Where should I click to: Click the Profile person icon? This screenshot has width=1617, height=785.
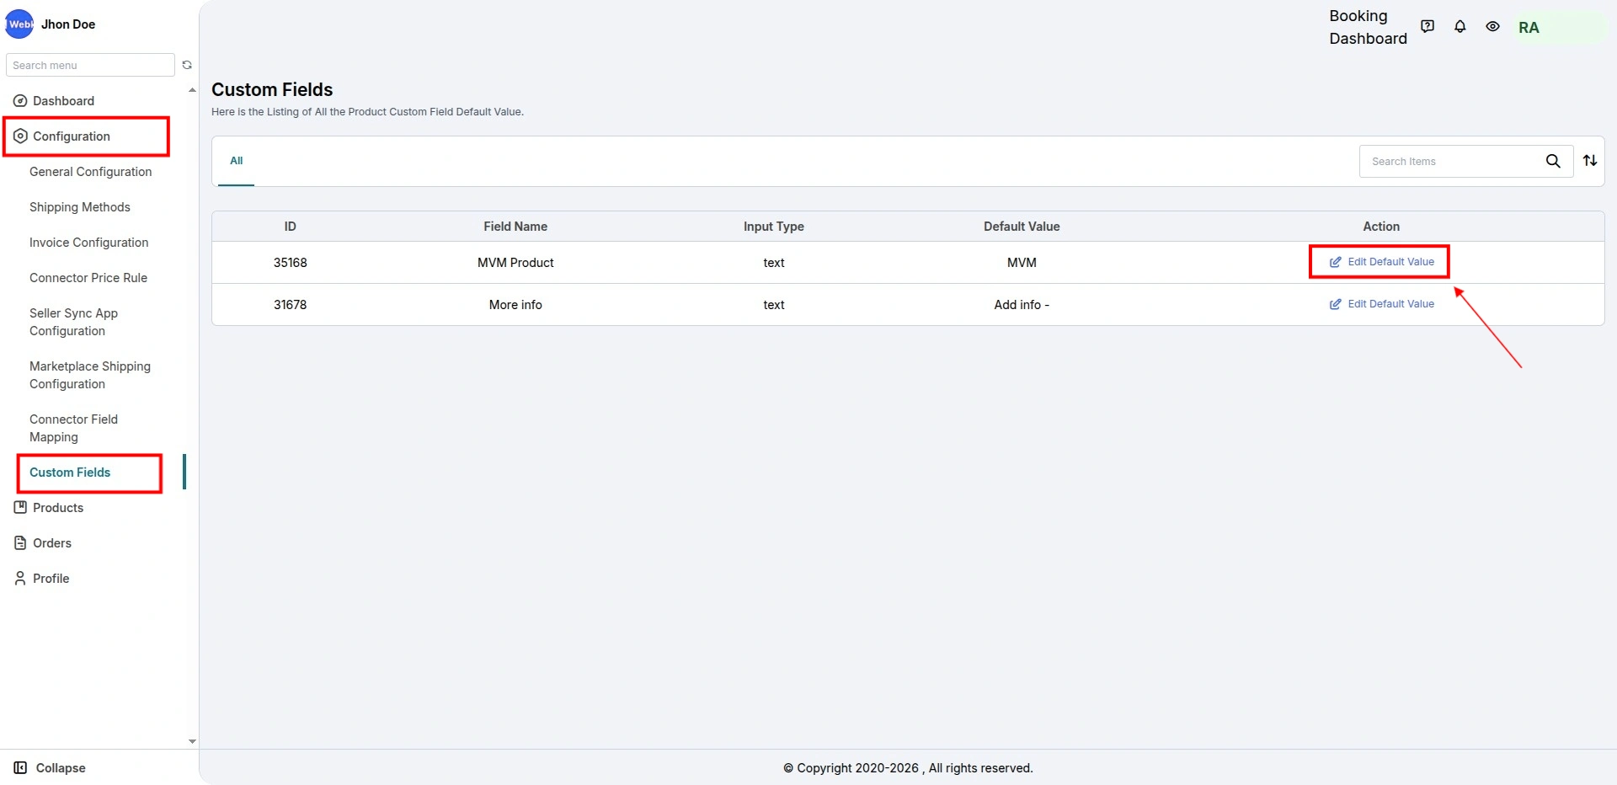[20, 579]
